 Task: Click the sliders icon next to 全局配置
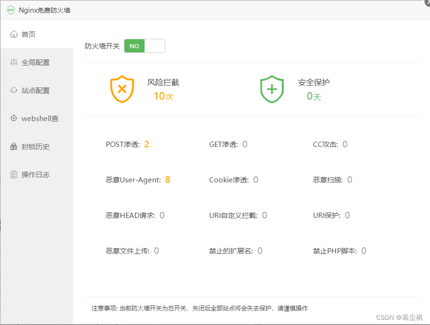pos(13,62)
